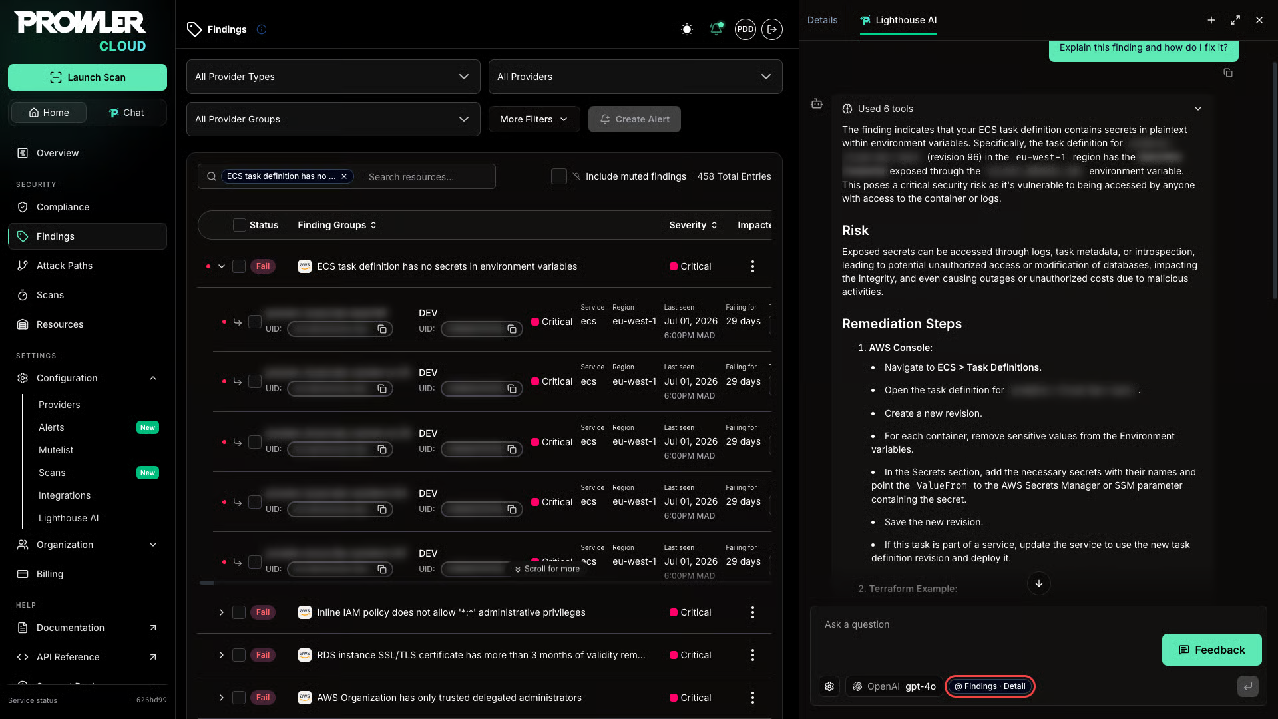Viewport: 1278px width, 719px height.
Task: Copy the user prompt message
Action: 1228,73
